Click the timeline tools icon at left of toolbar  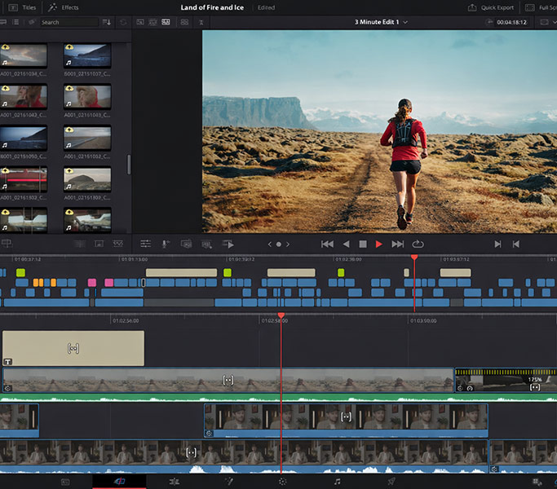tap(7, 244)
